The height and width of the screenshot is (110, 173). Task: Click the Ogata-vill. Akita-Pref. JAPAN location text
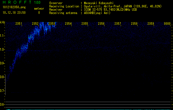(123, 6)
